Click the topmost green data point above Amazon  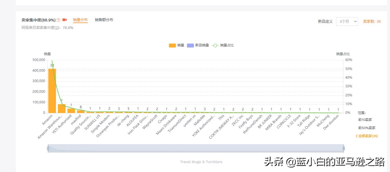point(52,61)
